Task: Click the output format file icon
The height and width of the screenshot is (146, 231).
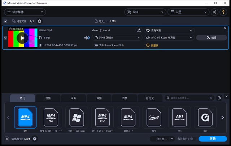Action: [x=7, y=139]
